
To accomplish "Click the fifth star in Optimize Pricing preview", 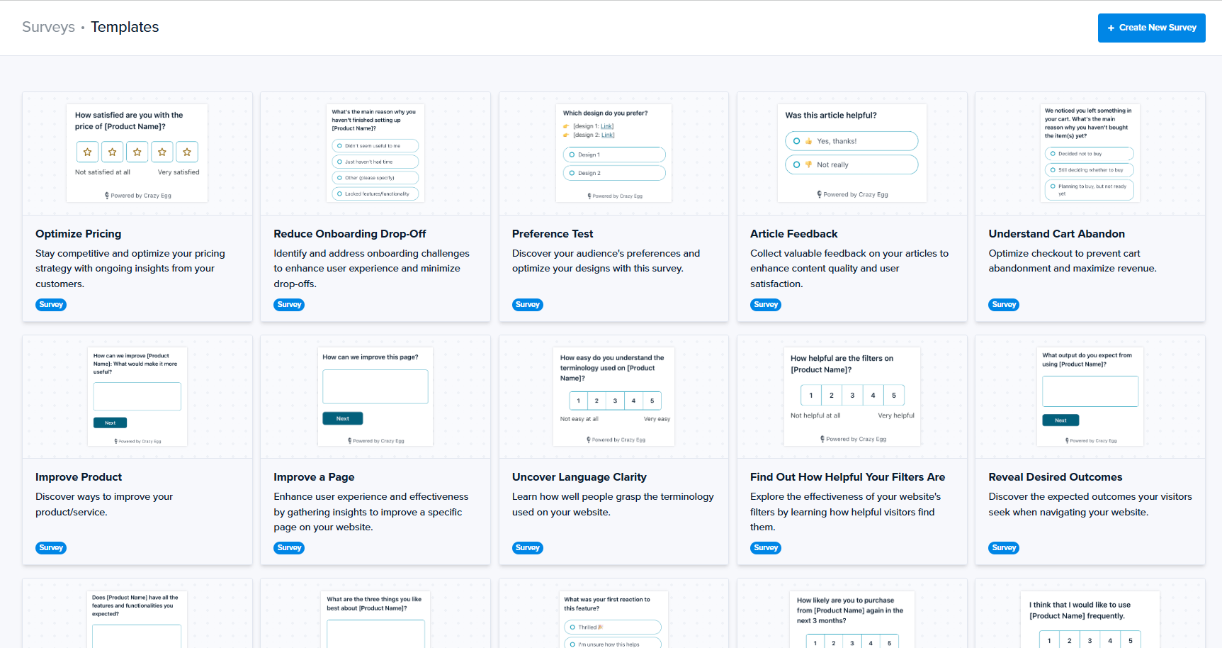I will [x=187, y=152].
